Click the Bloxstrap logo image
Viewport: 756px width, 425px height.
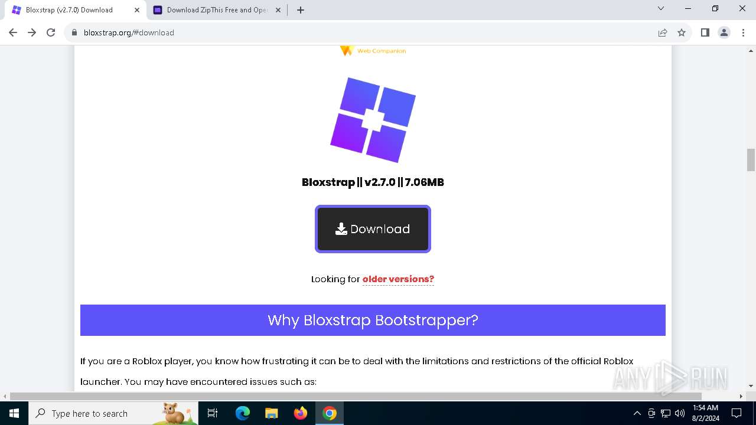(x=373, y=119)
